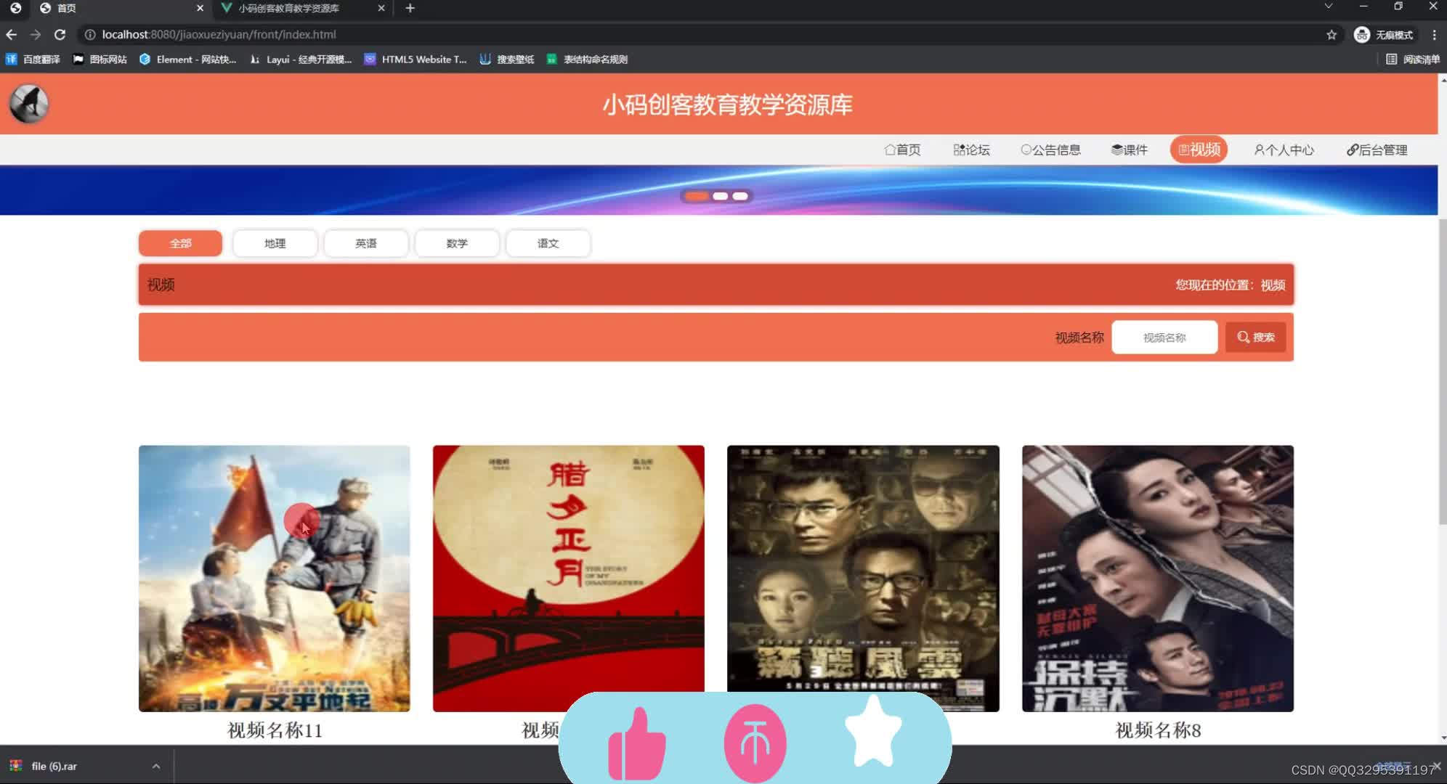This screenshot has height=784, width=1447.
Task: Open the 个人中心 navigation item
Action: point(1284,150)
